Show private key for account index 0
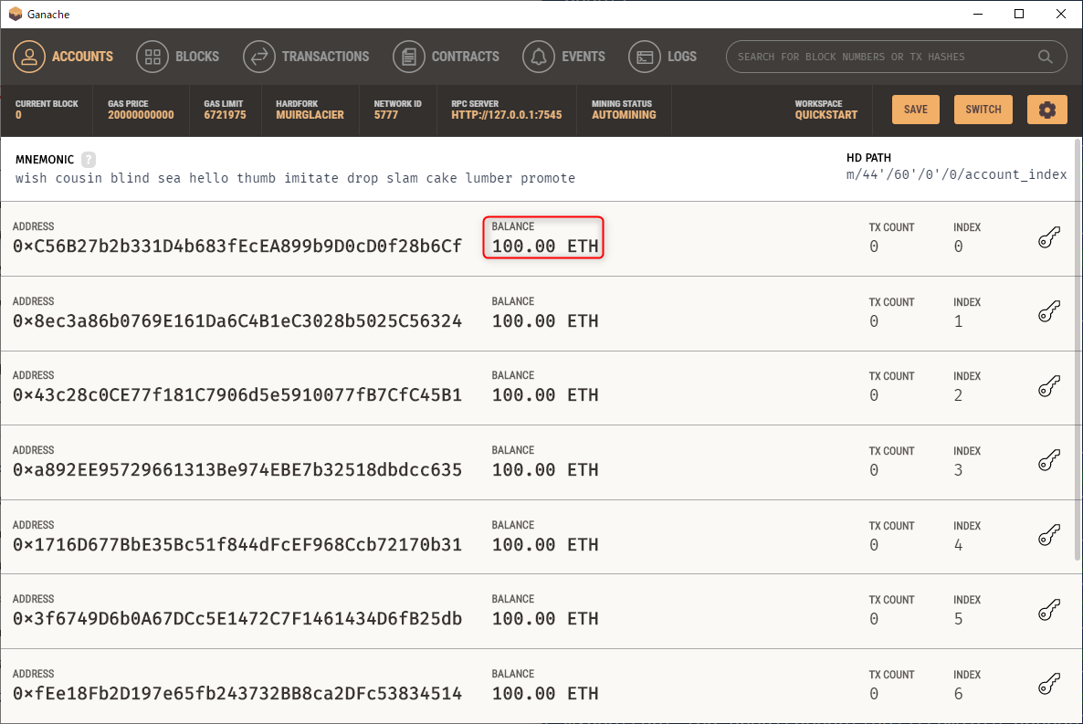 coord(1049,238)
